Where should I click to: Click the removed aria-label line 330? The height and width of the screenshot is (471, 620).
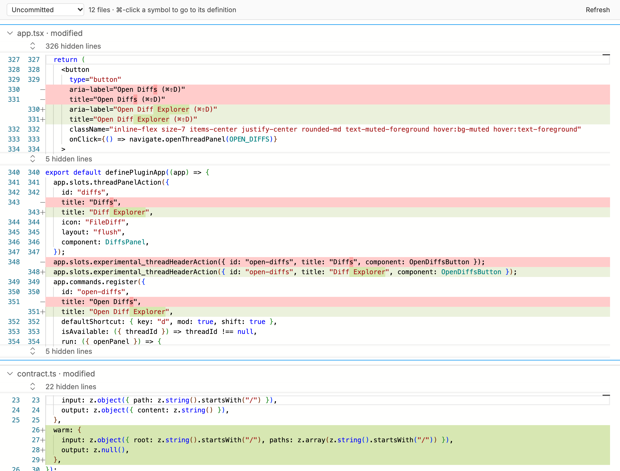[x=327, y=90]
